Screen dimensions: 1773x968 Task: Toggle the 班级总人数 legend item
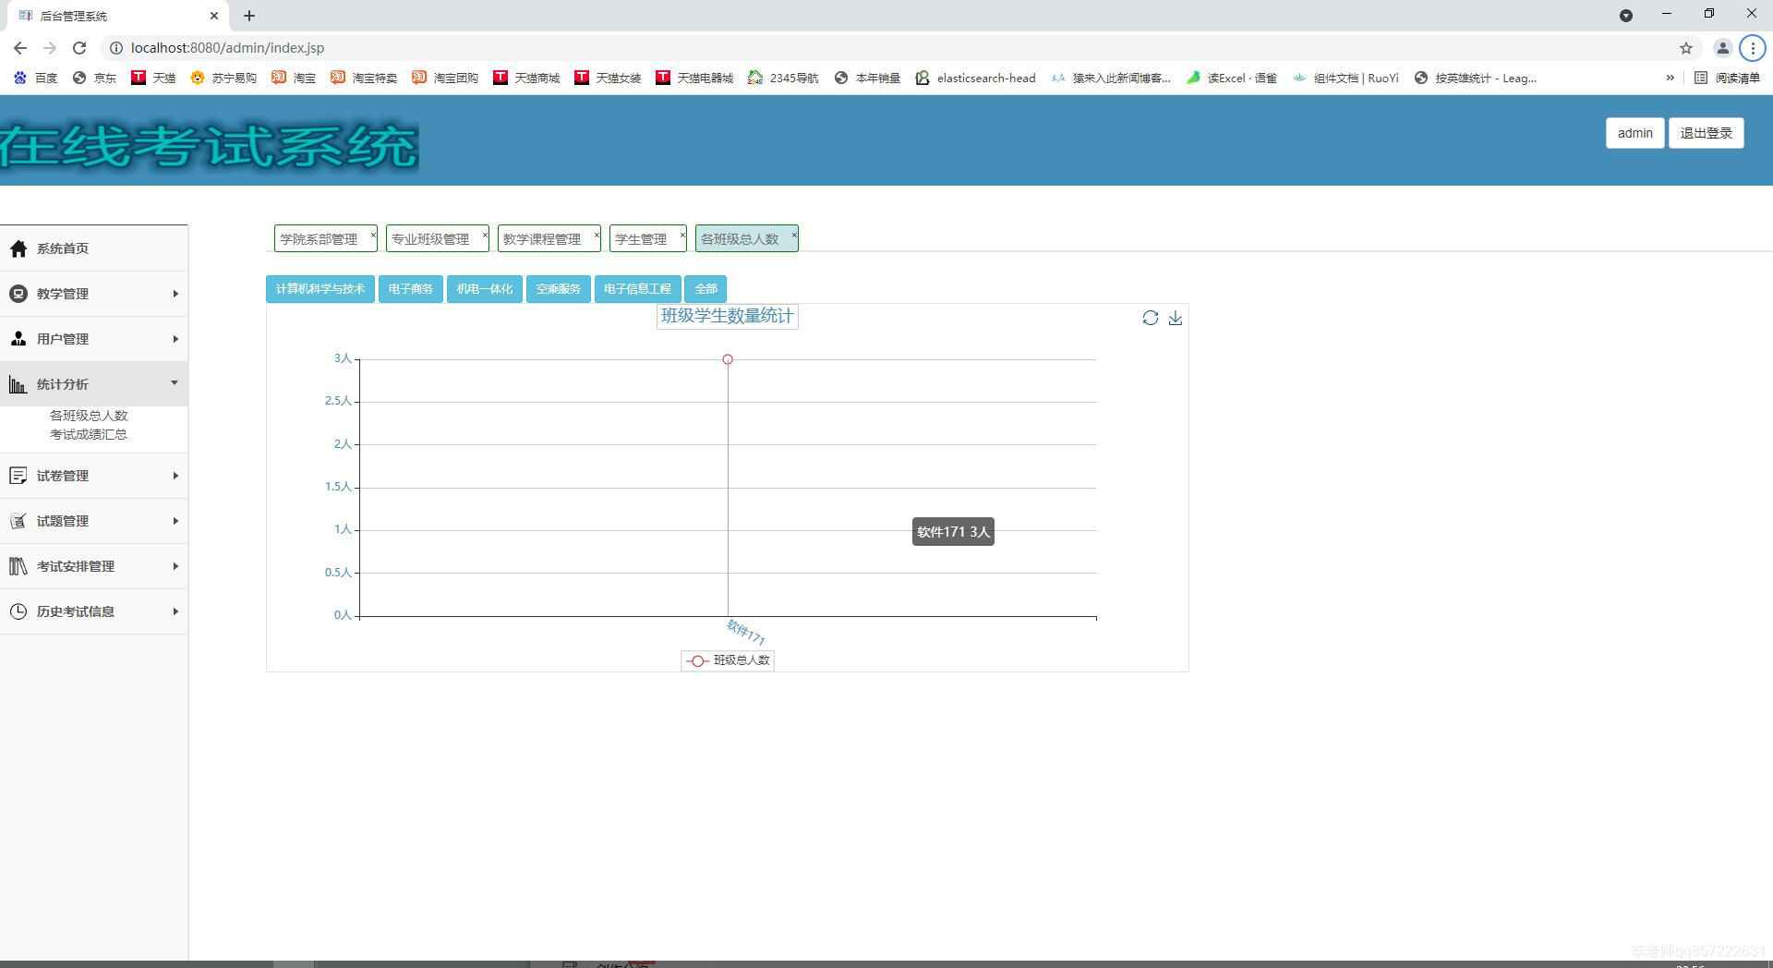(x=728, y=660)
